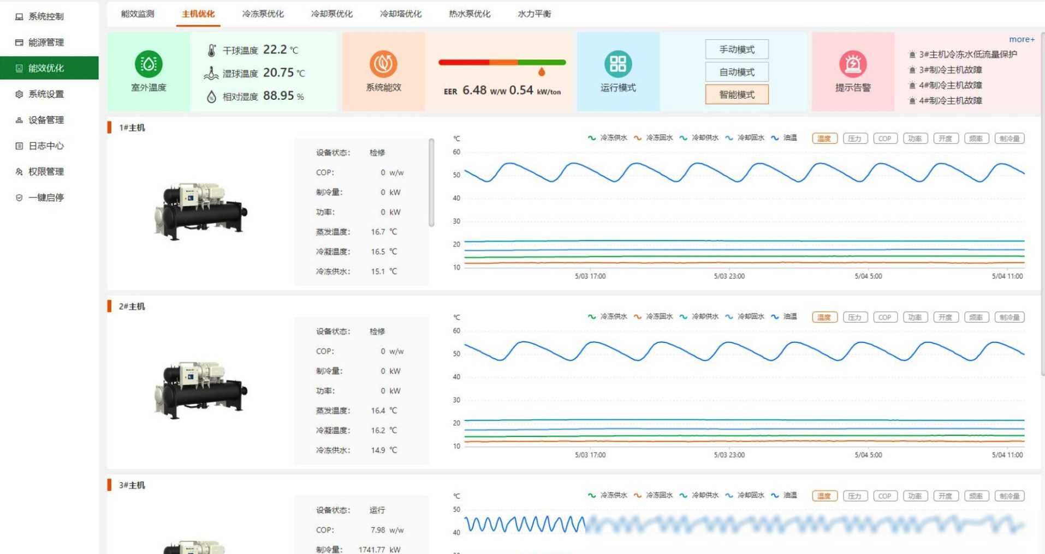Click the EER gauge droplet marker
Image resolution: width=1045 pixels, height=554 pixels.
pyautogui.click(x=542, y=71)
